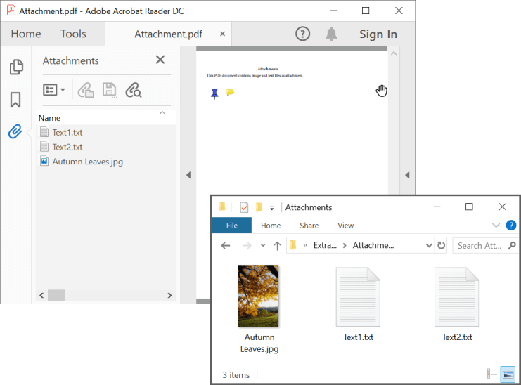This screenshot has height=385, width=521.
Task: Go forward in Explorer navigation
Action: click(247, 246)
